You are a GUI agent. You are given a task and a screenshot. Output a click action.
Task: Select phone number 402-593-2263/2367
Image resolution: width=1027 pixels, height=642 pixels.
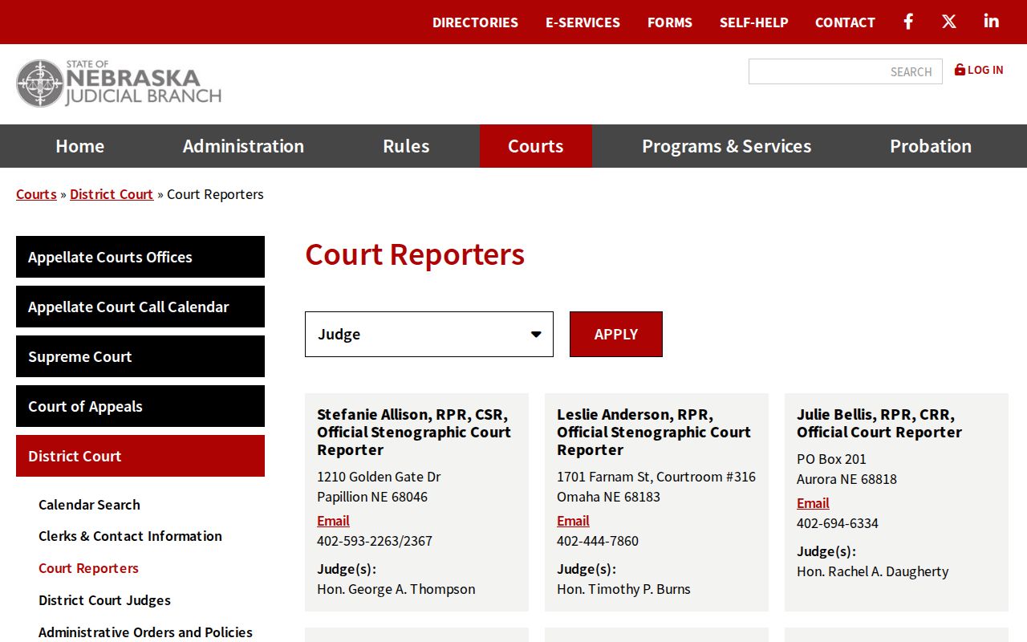(x=375, y=541)
